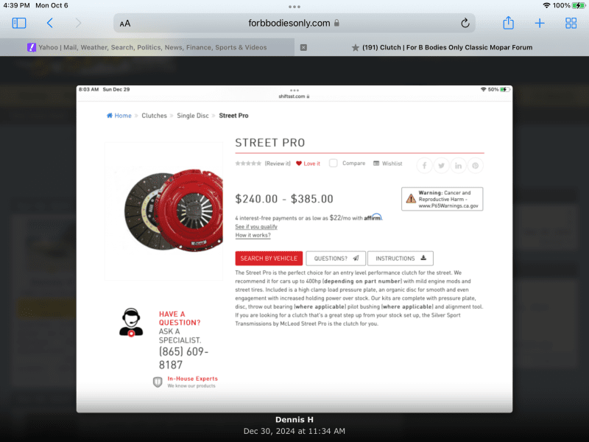This screenshot has height=442, width=589.
Task: Go back with the back arrow
Action: coord(50,24)
